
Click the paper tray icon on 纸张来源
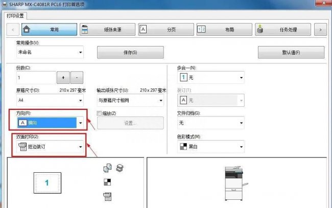point(85,29)
